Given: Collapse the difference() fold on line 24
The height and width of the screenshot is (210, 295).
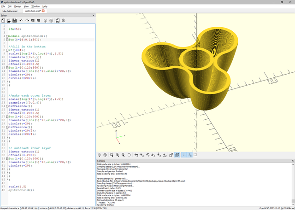Looking at the screenshot, I should 7,106.
